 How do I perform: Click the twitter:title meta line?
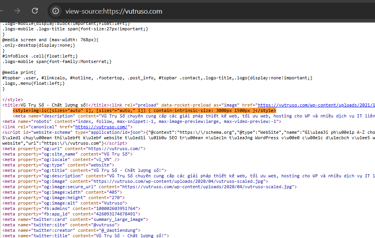tap(86, 236)
